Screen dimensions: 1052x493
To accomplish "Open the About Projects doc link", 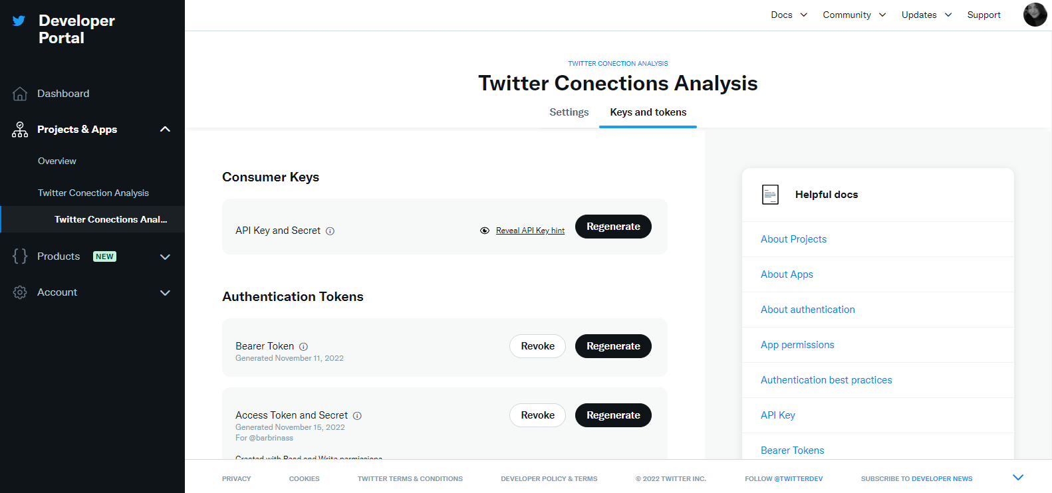I will (793, 239).
